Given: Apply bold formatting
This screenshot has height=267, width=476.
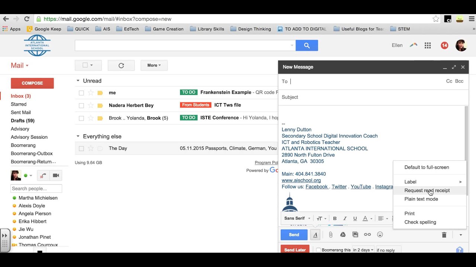Looking at the screenshot, I should pos(335,218).
